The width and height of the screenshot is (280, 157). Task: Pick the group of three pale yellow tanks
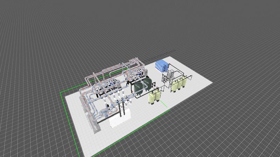(x=178, y=84)
